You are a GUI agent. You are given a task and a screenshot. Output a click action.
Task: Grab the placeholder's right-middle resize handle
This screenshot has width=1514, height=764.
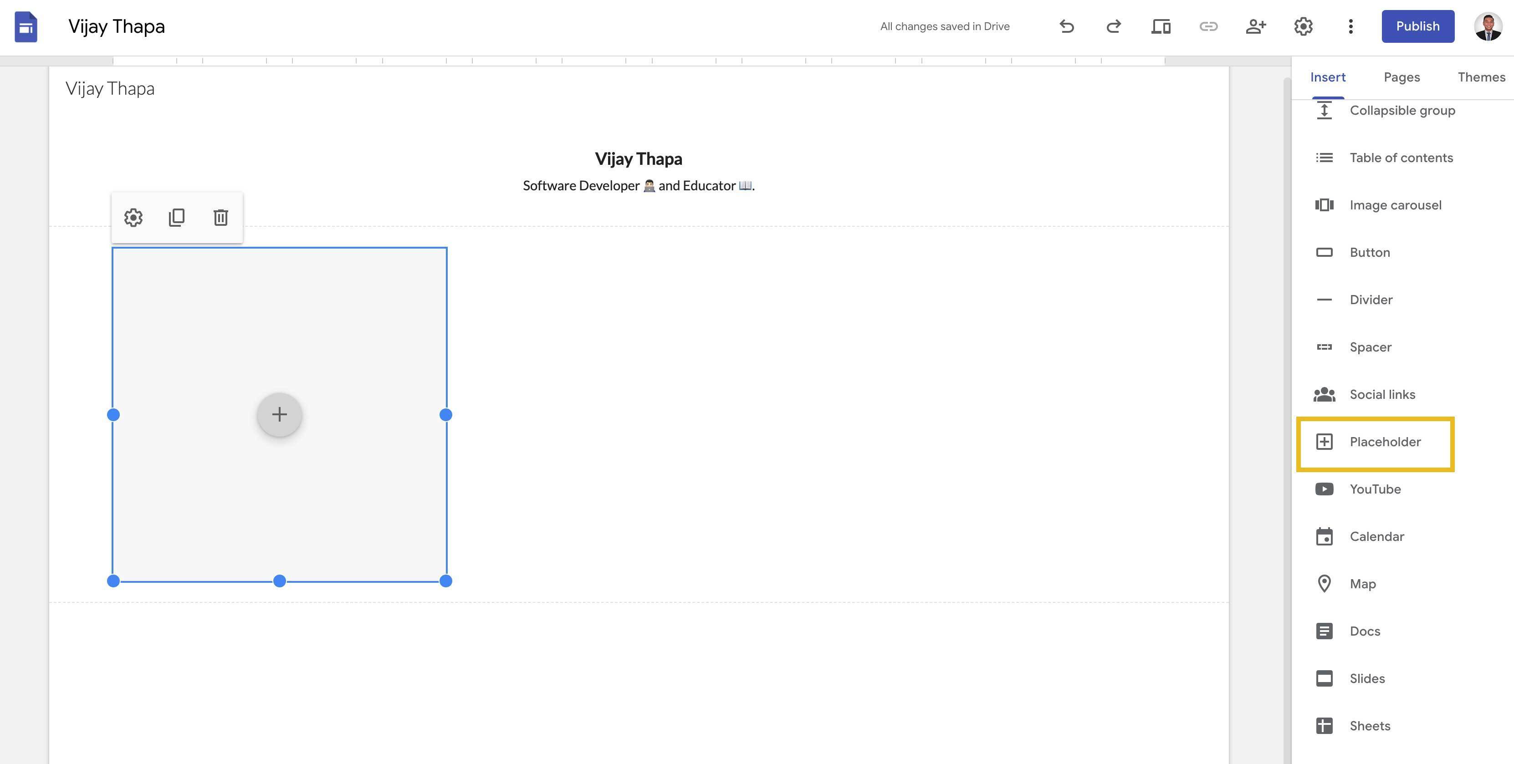click(x=446, y=415)
